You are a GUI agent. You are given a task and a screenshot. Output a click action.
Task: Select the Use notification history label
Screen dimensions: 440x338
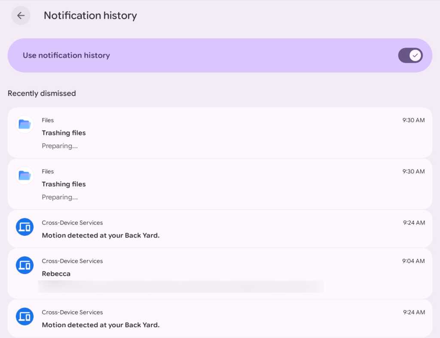66,55
